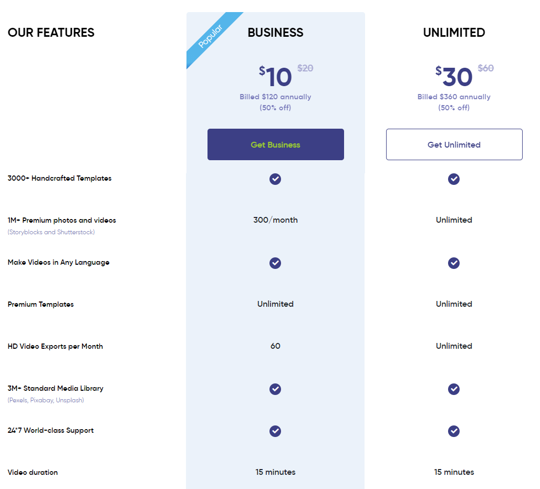Click Unlimited checkmark for 3M+ Standard Media Library
The image size is (540, 489).
click(x=453, y=389)
